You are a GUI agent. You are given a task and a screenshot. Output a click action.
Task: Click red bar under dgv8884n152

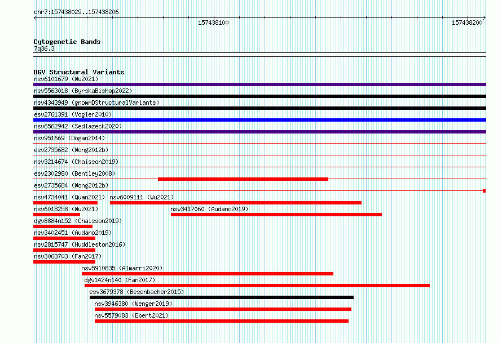coord(63,226)
